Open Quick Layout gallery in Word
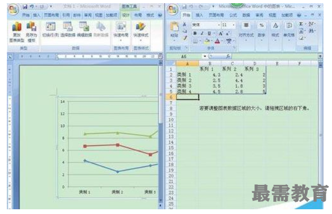 pyautogui.click(x=121, y=31)
